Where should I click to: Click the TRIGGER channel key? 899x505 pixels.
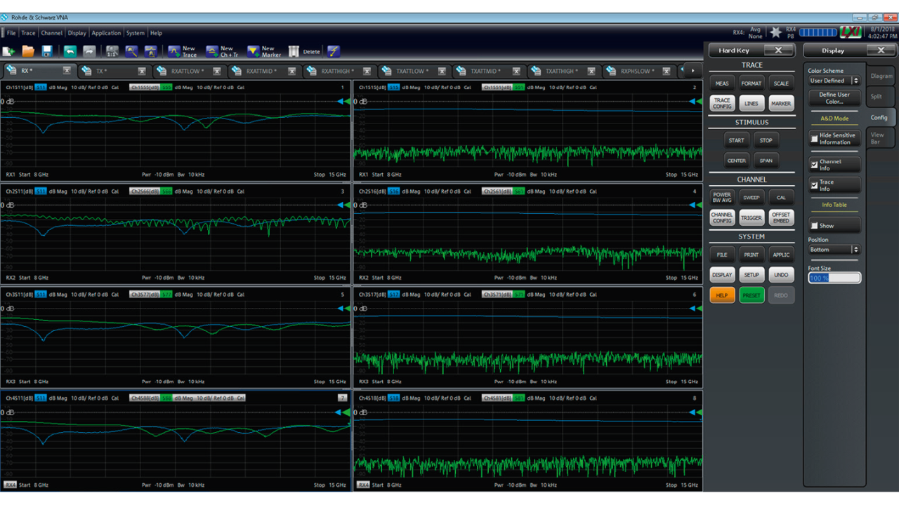coord(752,218)
